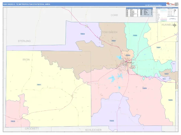Open the ZIP code boundary legend table
This screenshot has height=135, width=181.
tap(139, 12)
